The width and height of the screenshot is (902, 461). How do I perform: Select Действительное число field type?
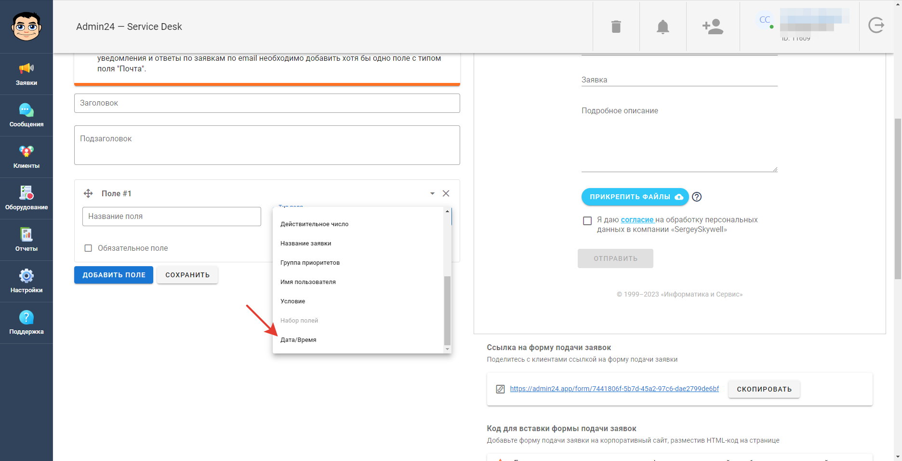[x=358, y=224]
